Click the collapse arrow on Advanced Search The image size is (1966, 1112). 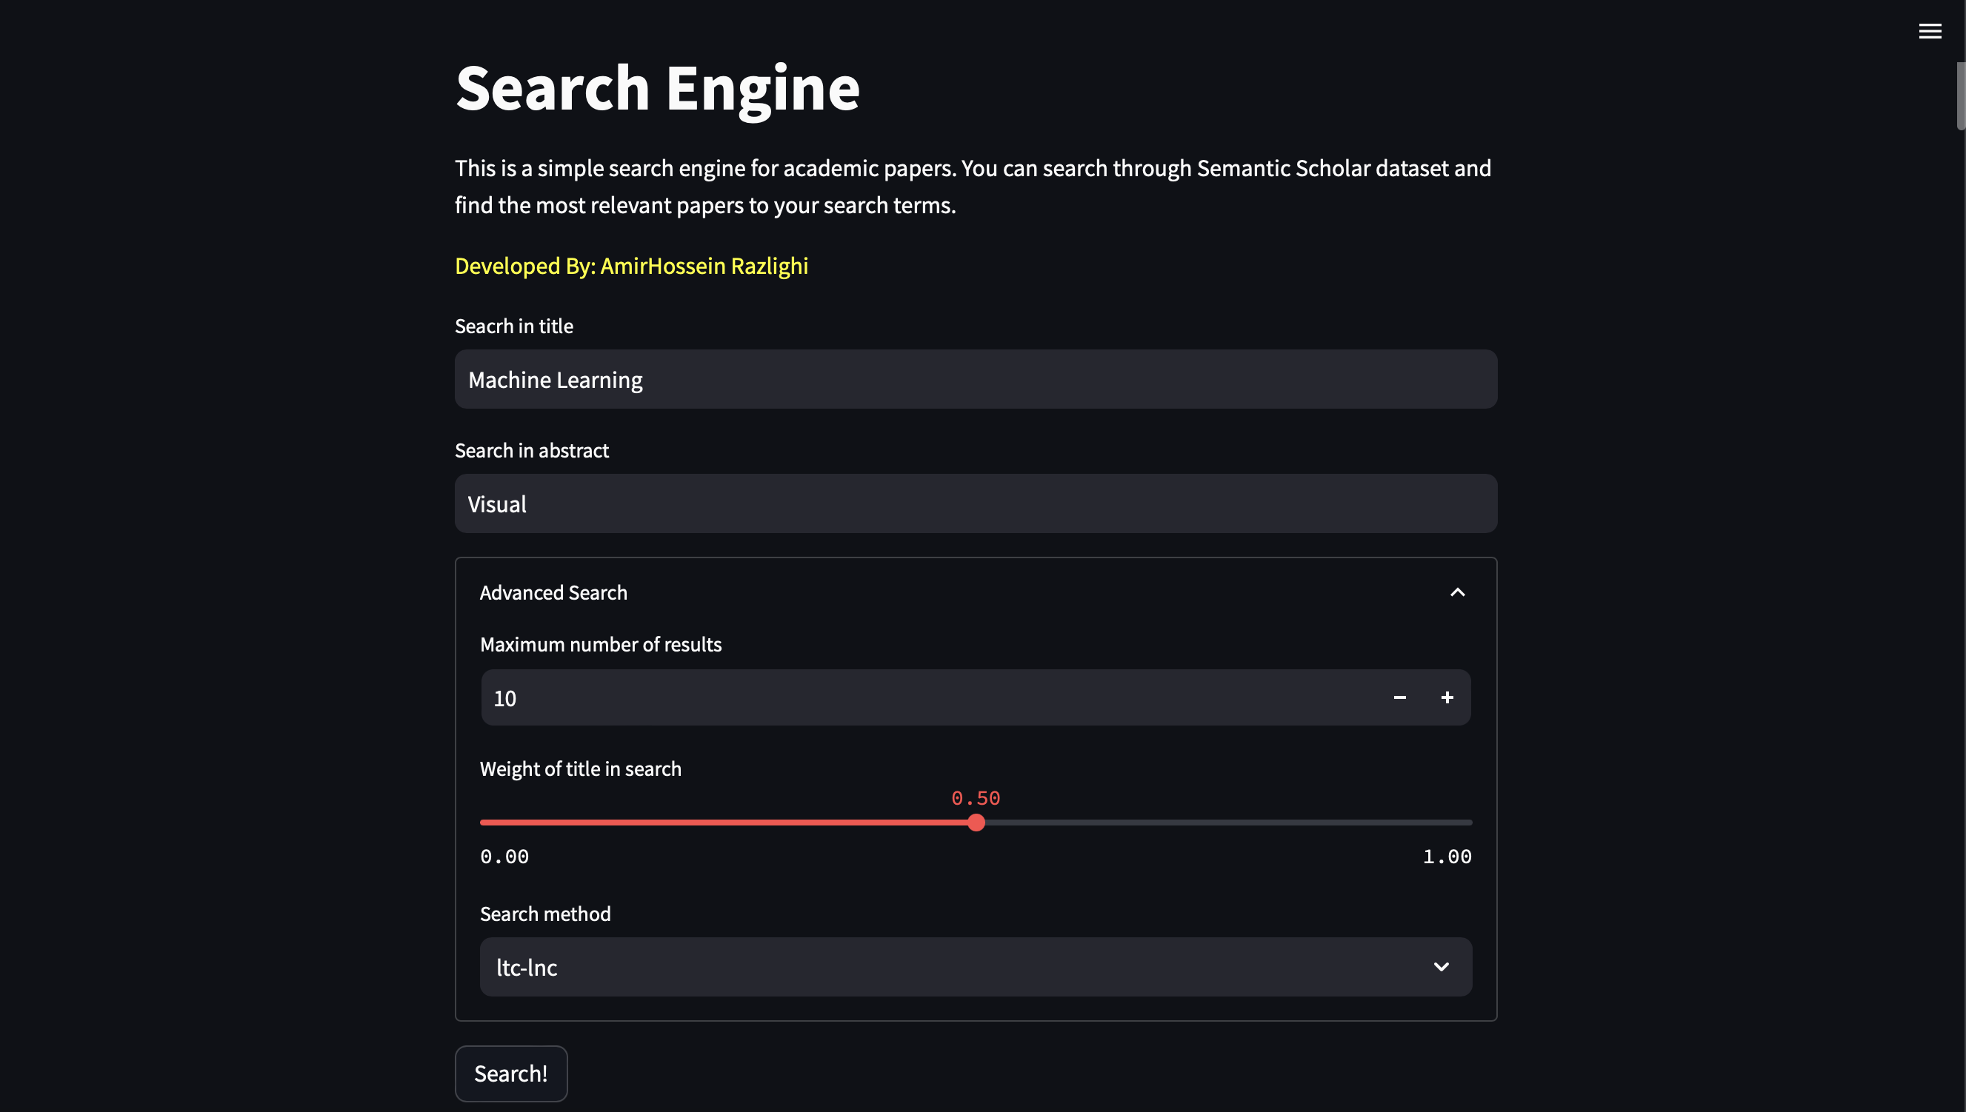pos(1457,592)
